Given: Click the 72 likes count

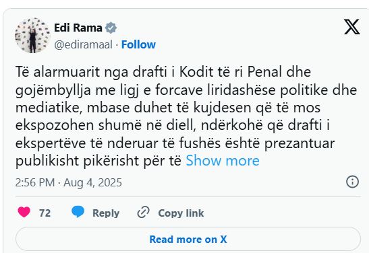Looking at the screenshot, I should (45, 213).
